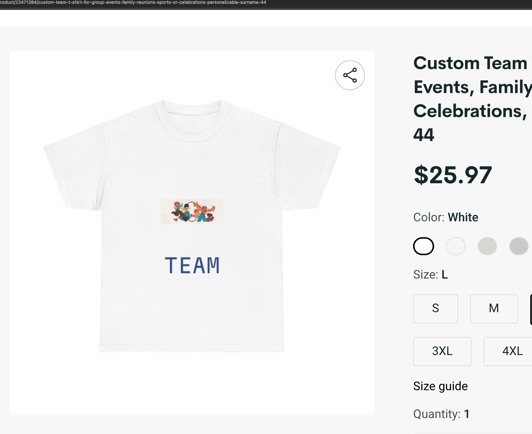Click the Color: White label
This screenshot has width=532, height=434.
tap(445, 217)
